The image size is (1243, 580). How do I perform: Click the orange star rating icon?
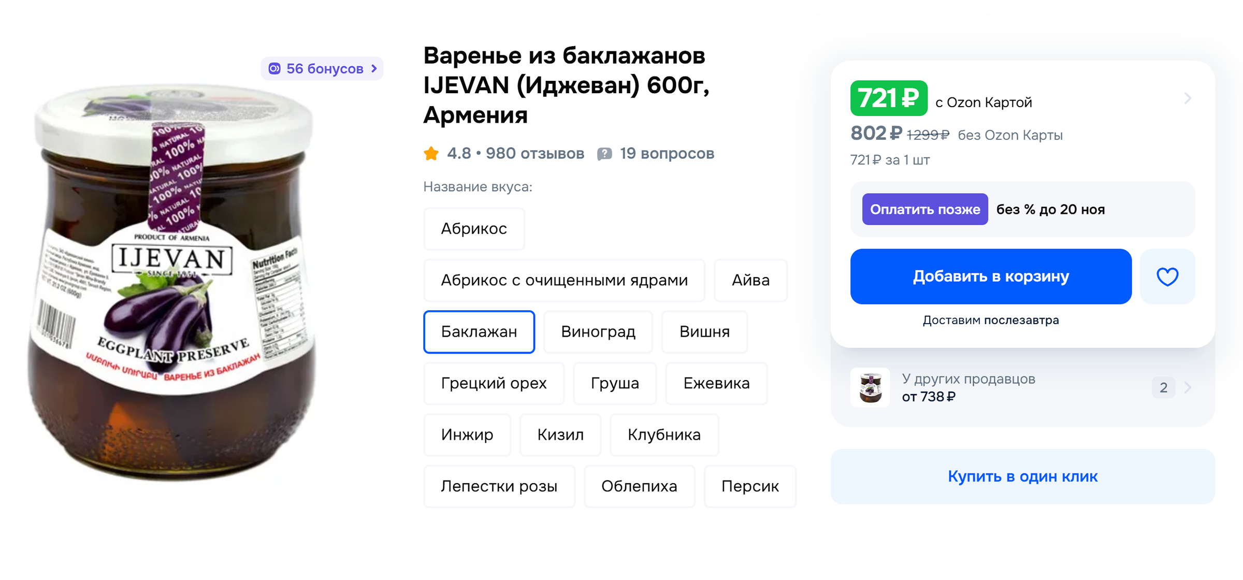[x=430, y=153]
